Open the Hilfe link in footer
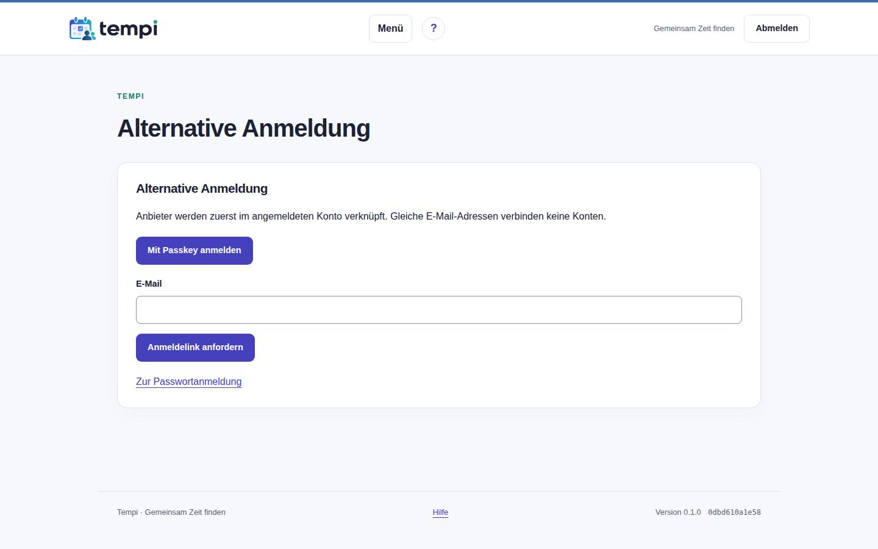 point(440,512)
